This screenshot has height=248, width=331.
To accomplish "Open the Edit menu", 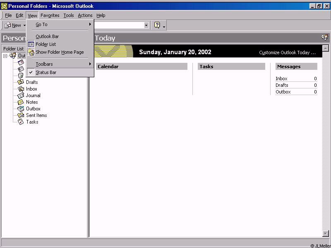I will click(19, 15).
